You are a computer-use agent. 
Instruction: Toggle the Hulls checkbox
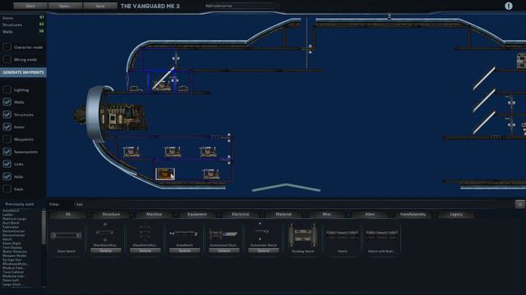pos(7,176)
